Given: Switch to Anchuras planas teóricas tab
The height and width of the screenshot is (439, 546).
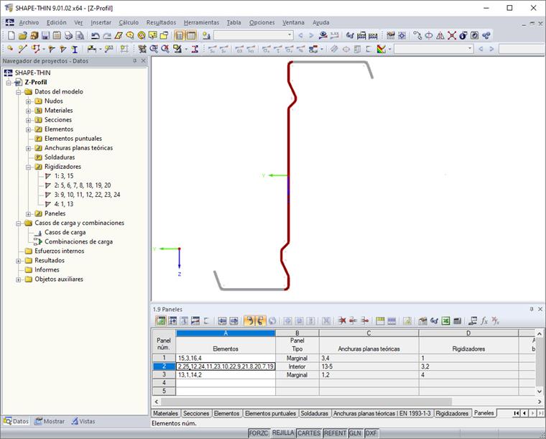Looking at the screenshot, I should coord(381,413).
